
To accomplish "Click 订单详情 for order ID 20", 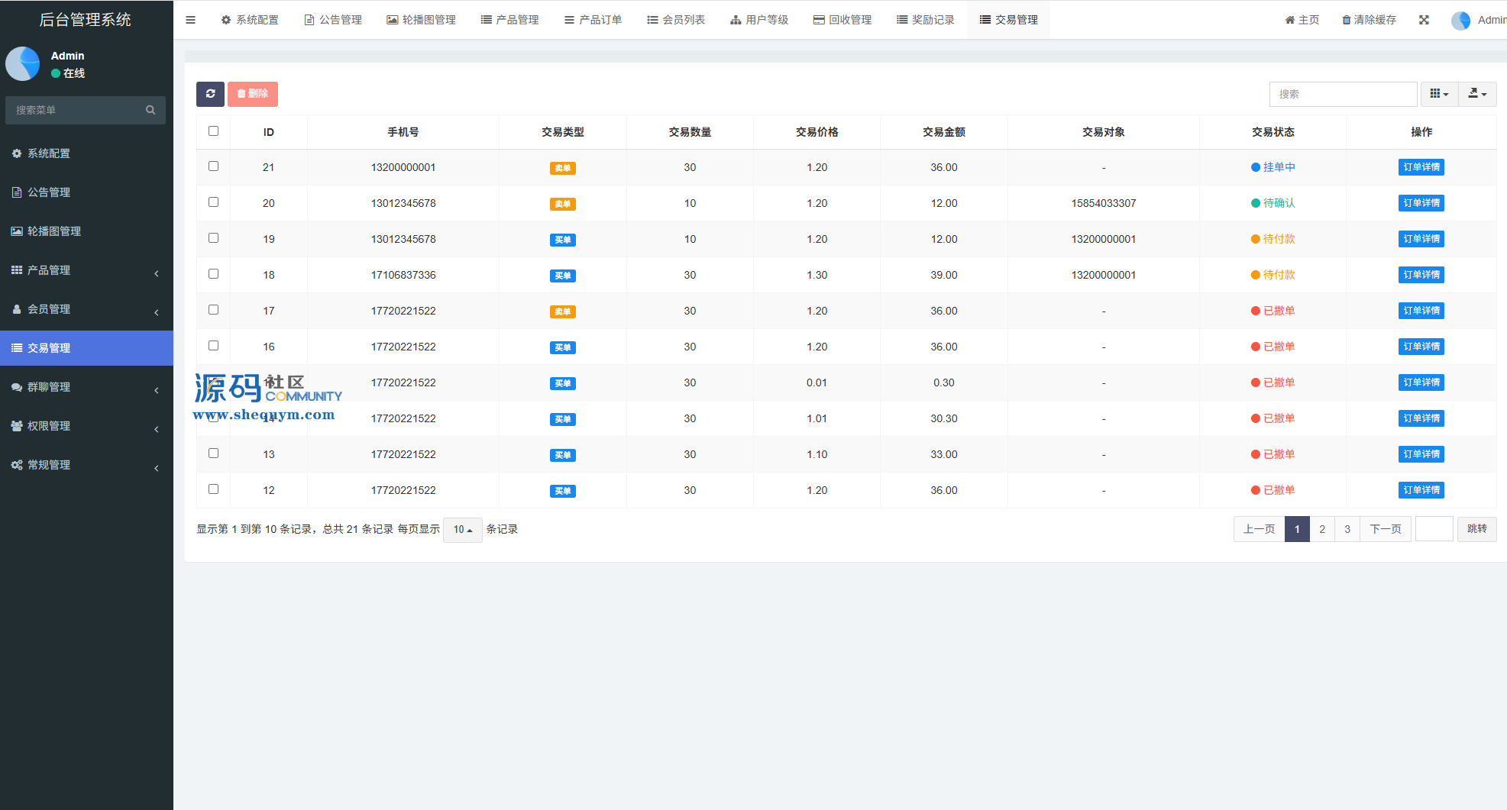I will point(1421,203).
